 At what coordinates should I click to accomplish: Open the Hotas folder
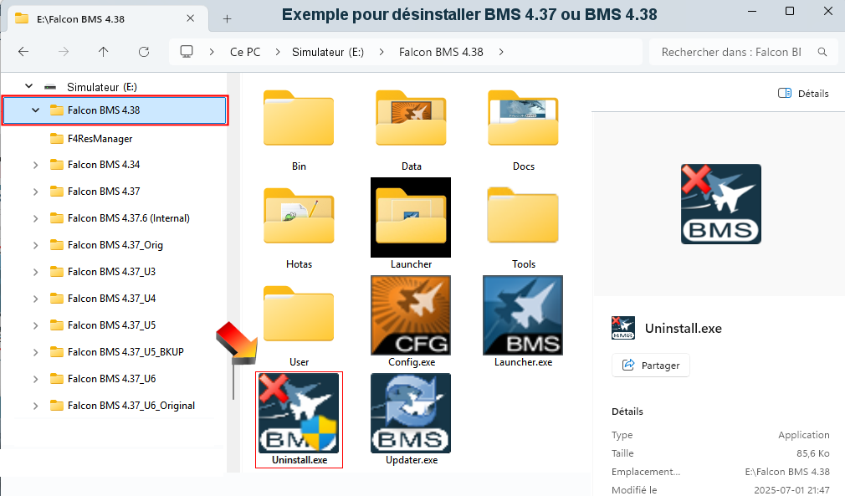299,217
